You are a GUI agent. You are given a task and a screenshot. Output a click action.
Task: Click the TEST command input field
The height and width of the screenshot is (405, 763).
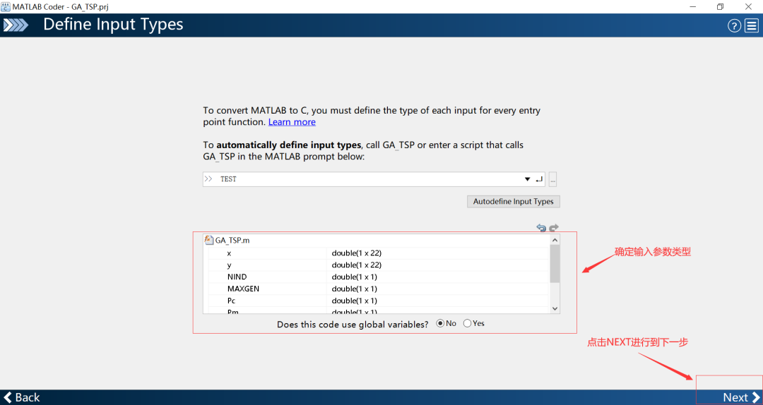(x=374, y=179)
